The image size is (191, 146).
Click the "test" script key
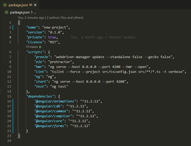click(40, 87)
